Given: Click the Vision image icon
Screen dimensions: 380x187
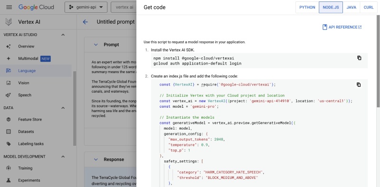Looking at the screenshot, I should click(x=9, y=83).
